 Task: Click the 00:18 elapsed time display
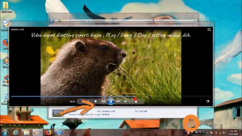pyautogui.click(x=72, y=102)
